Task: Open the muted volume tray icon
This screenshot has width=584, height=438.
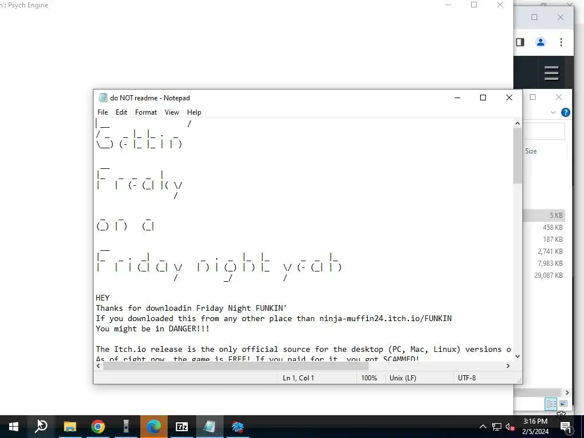Action: pos(510,427)
